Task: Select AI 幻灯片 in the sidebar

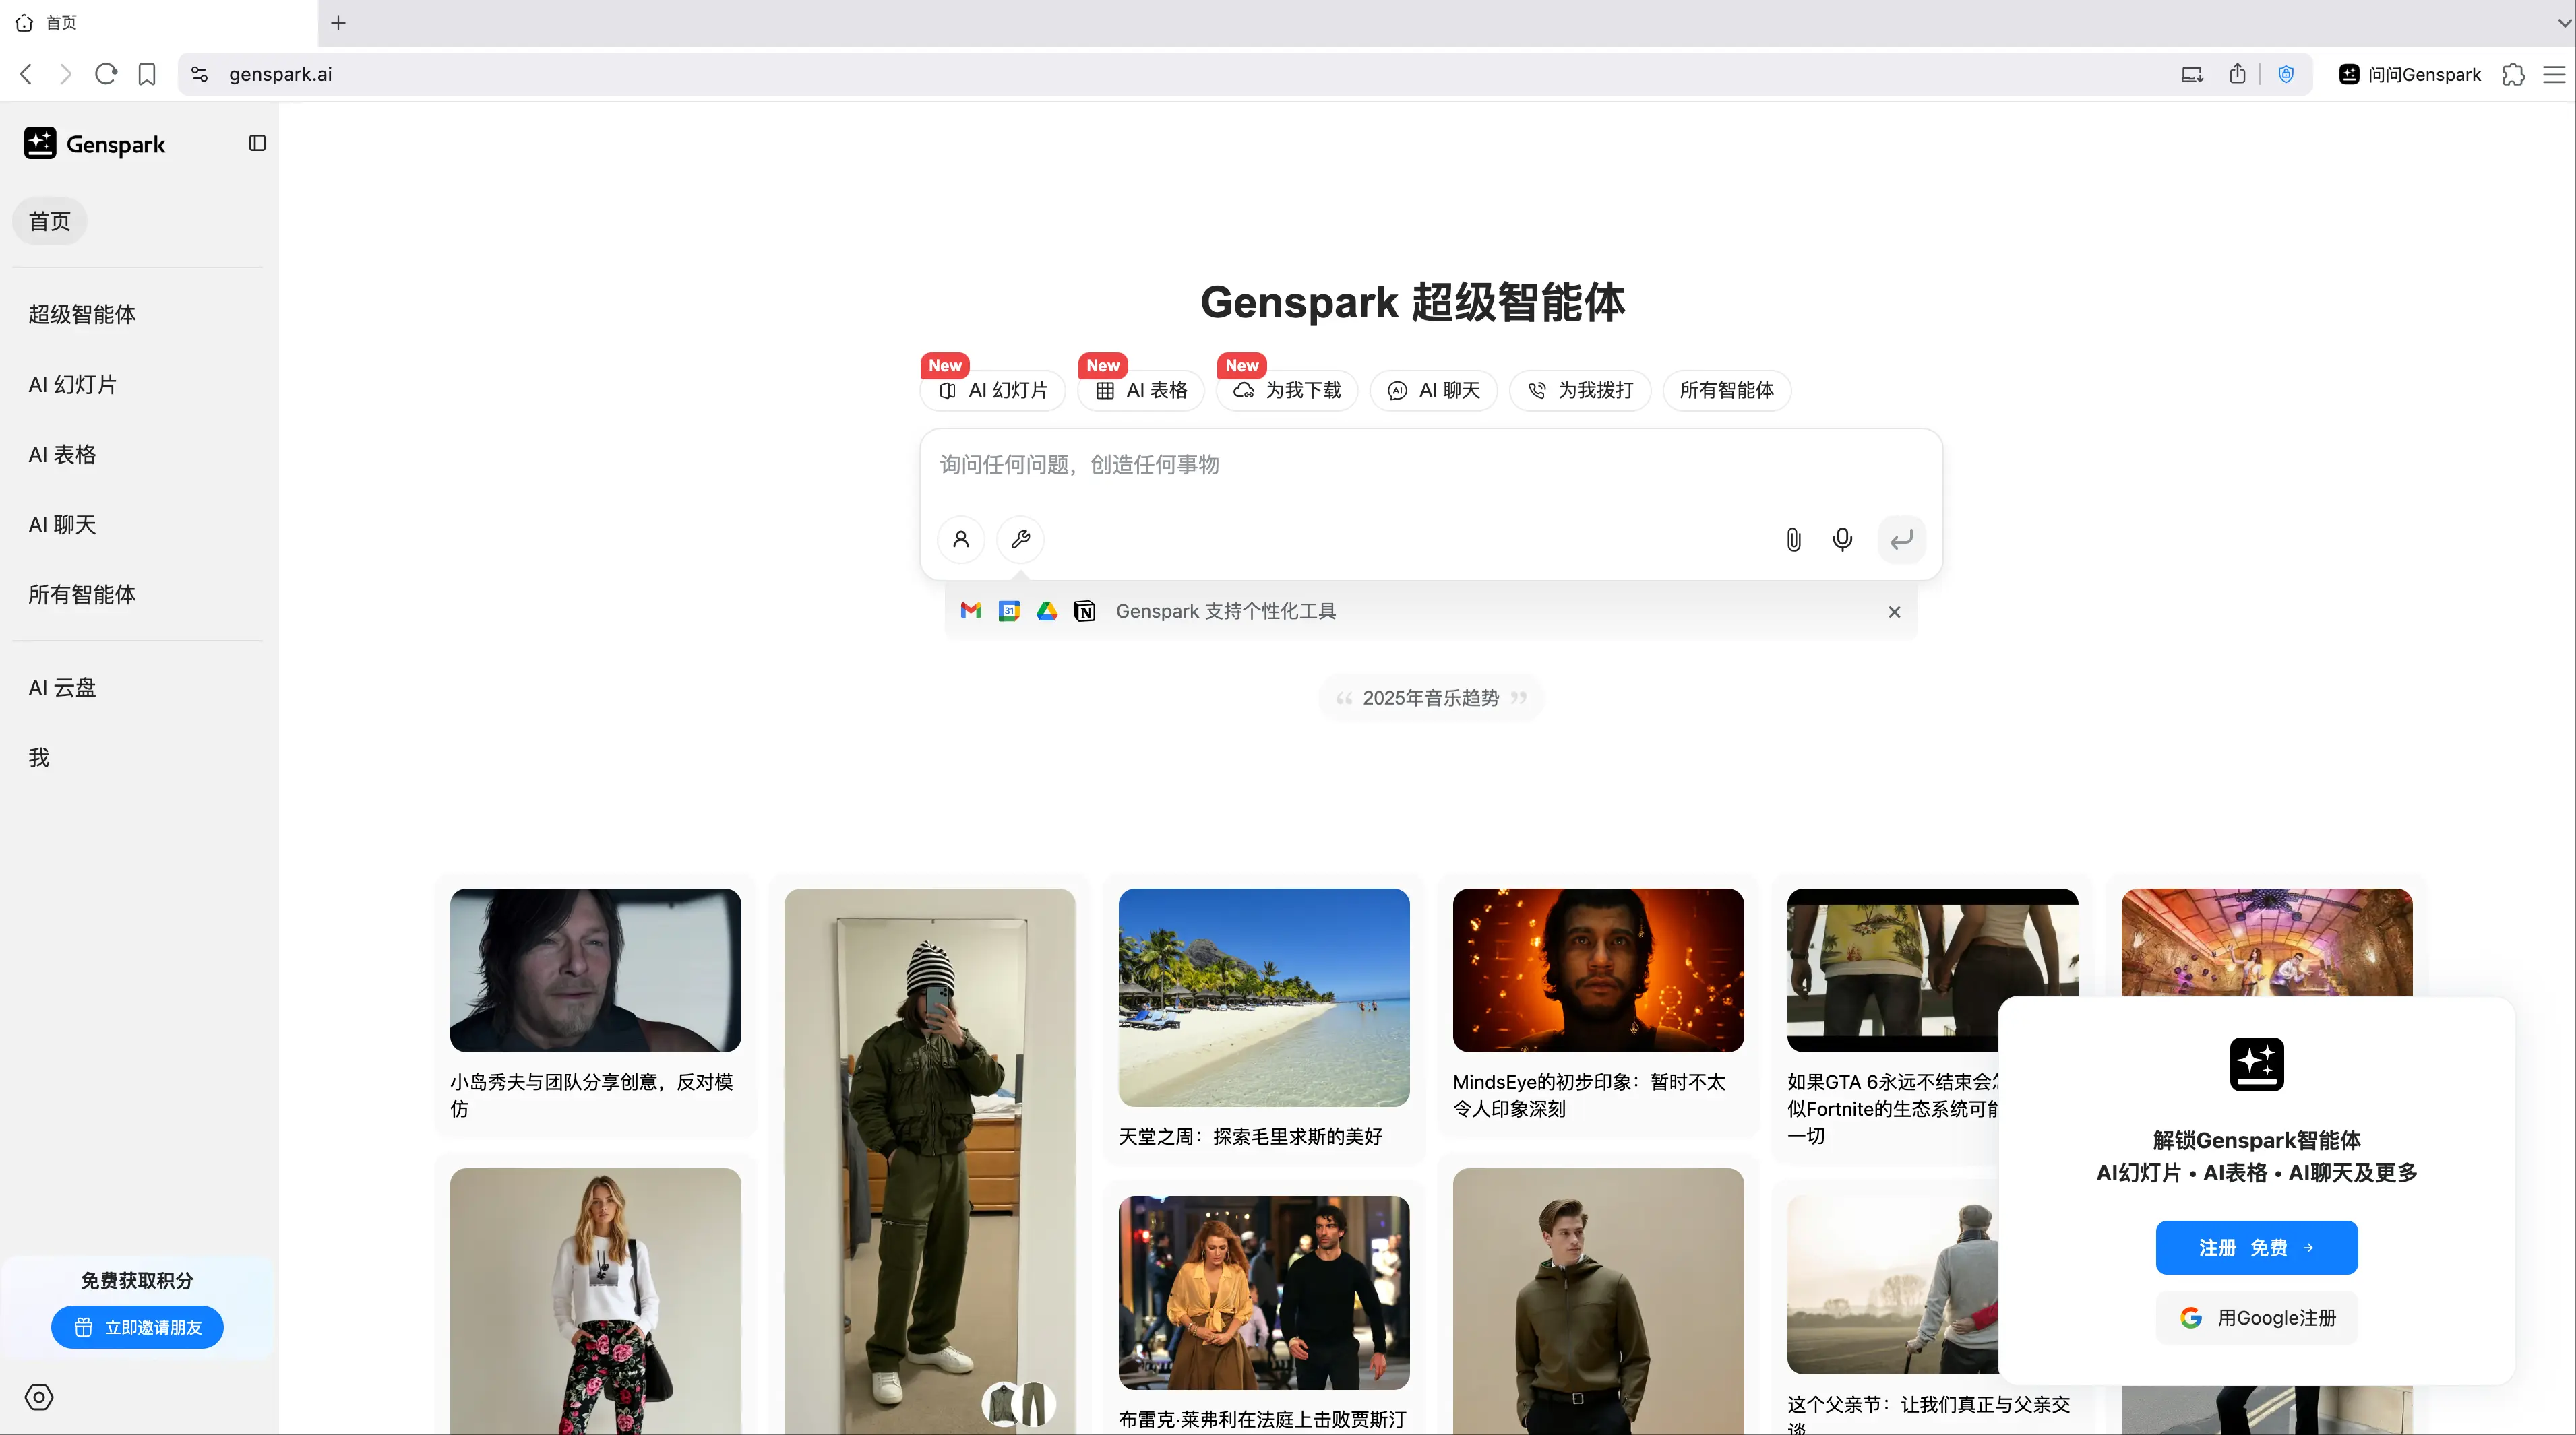Action: click(72, 385)
